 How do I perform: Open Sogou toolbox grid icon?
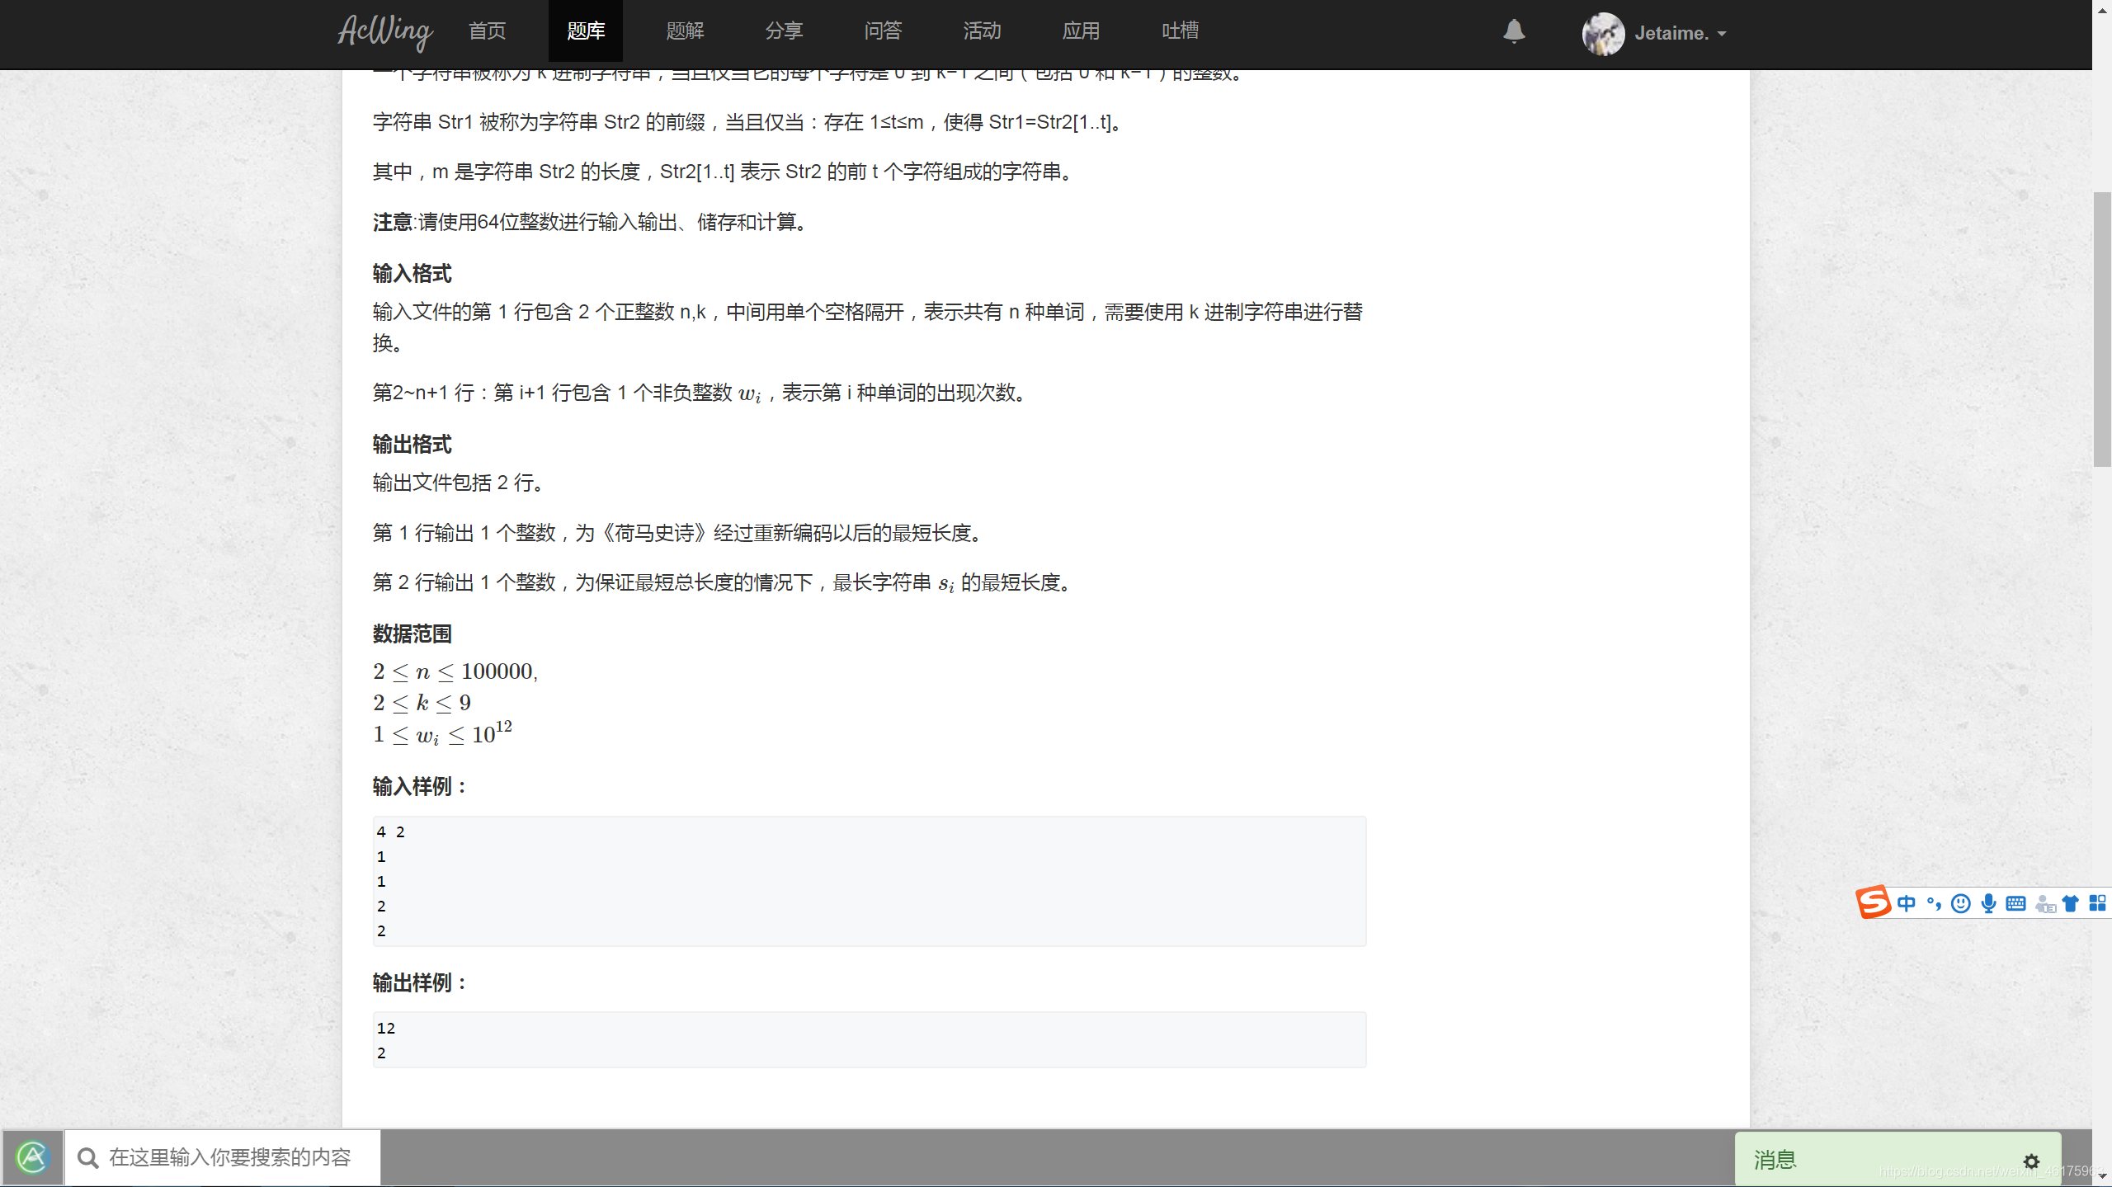(2098, 903)
